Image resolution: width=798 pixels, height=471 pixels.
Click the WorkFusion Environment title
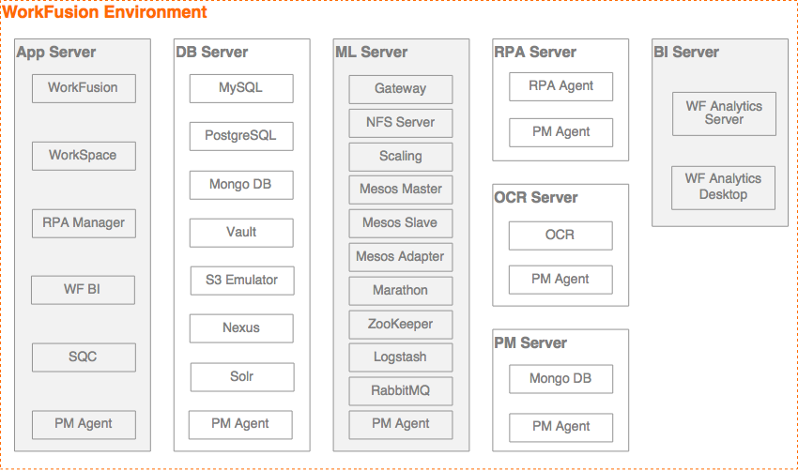coord(105,11)
